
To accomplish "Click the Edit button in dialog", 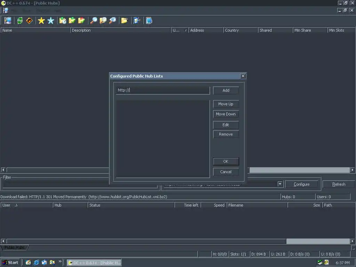I will (x=226, y=125).
